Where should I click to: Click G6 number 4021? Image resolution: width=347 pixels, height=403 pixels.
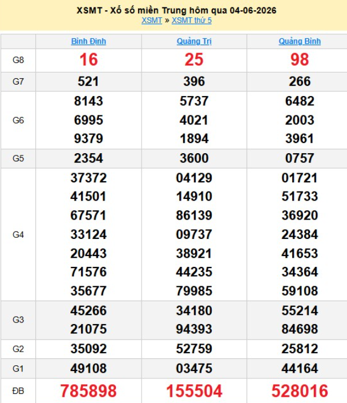[194, 120]
